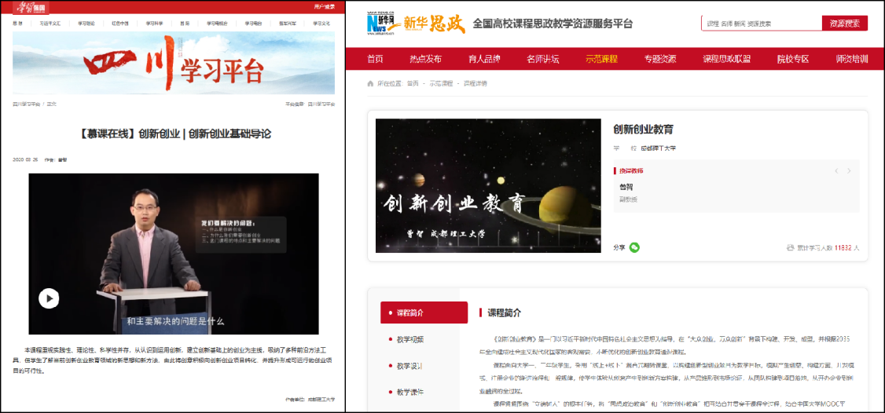
Task: Open the 师资培训 navigation item
Action: click(852, 59)
